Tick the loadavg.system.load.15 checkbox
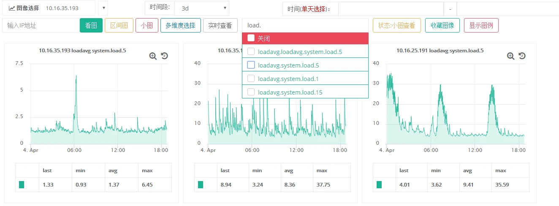 (x=251, y=92)
